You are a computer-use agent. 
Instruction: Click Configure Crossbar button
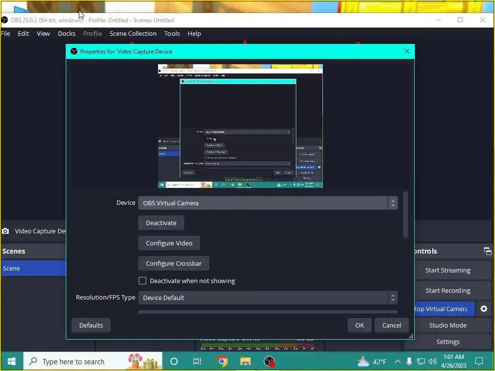coord(174,263)
